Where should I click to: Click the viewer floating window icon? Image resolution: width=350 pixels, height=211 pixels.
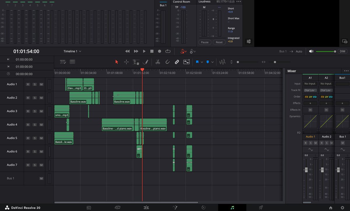344,41
